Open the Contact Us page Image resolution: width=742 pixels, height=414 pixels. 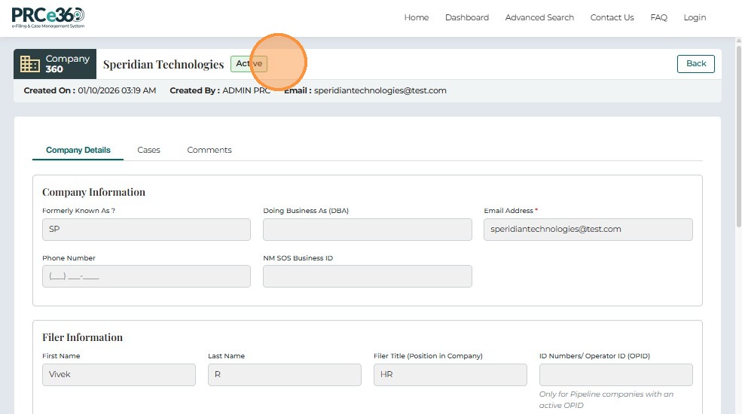612,17
